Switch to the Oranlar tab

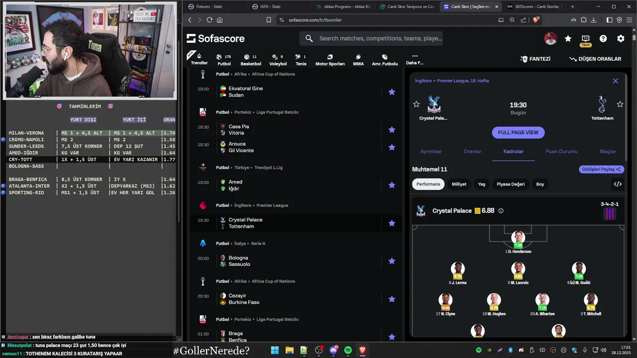472,151
